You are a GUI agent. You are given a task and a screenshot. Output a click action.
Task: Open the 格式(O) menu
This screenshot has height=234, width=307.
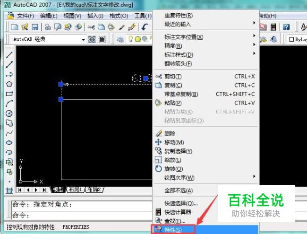[119, 16]
